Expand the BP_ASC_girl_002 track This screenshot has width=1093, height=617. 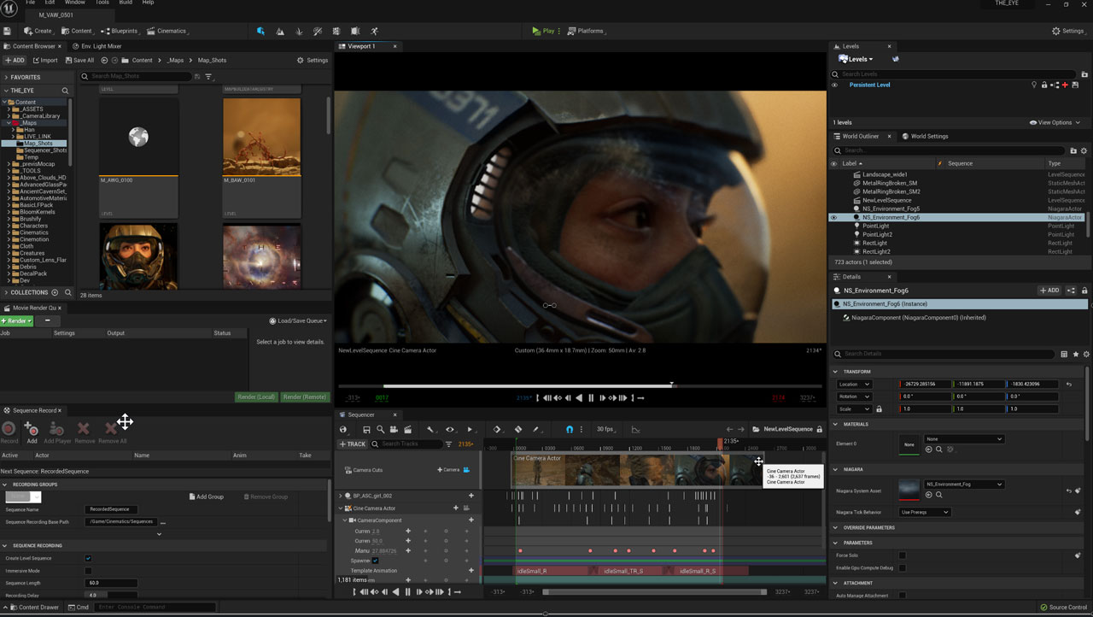pos(341,496)
